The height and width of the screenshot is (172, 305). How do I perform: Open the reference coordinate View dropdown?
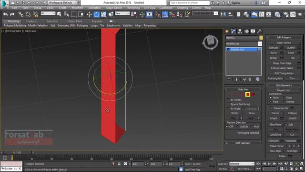coord(122,13)
